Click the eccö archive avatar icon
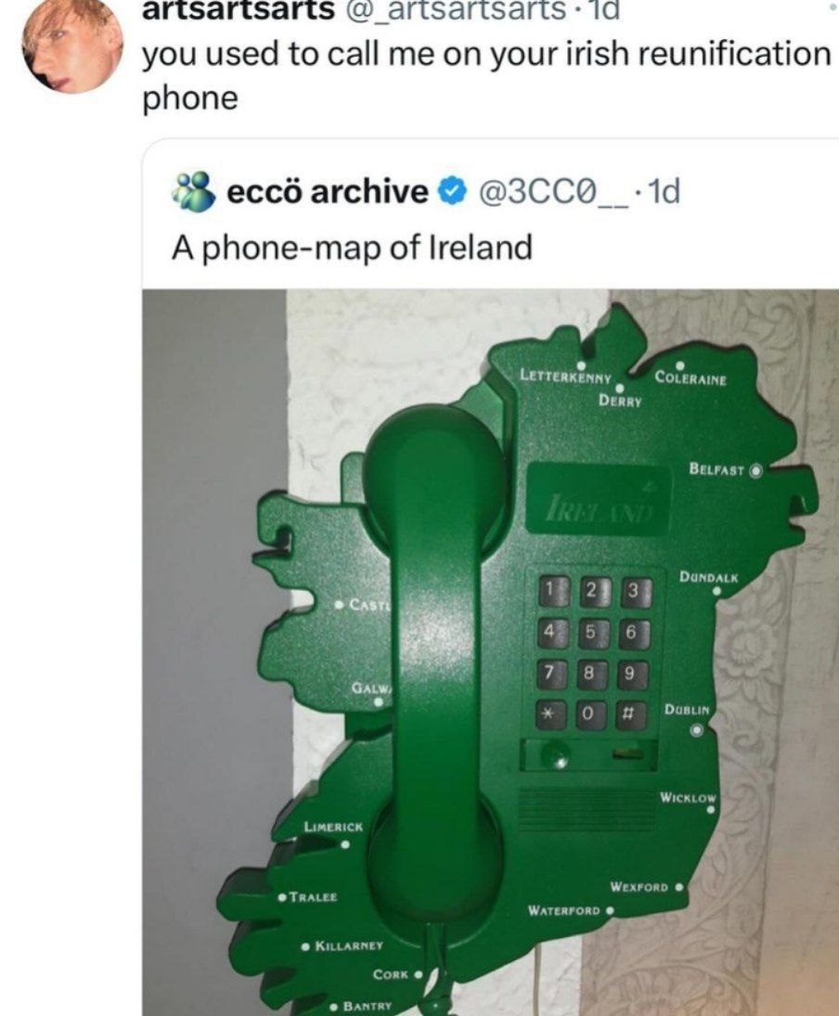The height and width of the screenshot is (1016, 839). 193,192
